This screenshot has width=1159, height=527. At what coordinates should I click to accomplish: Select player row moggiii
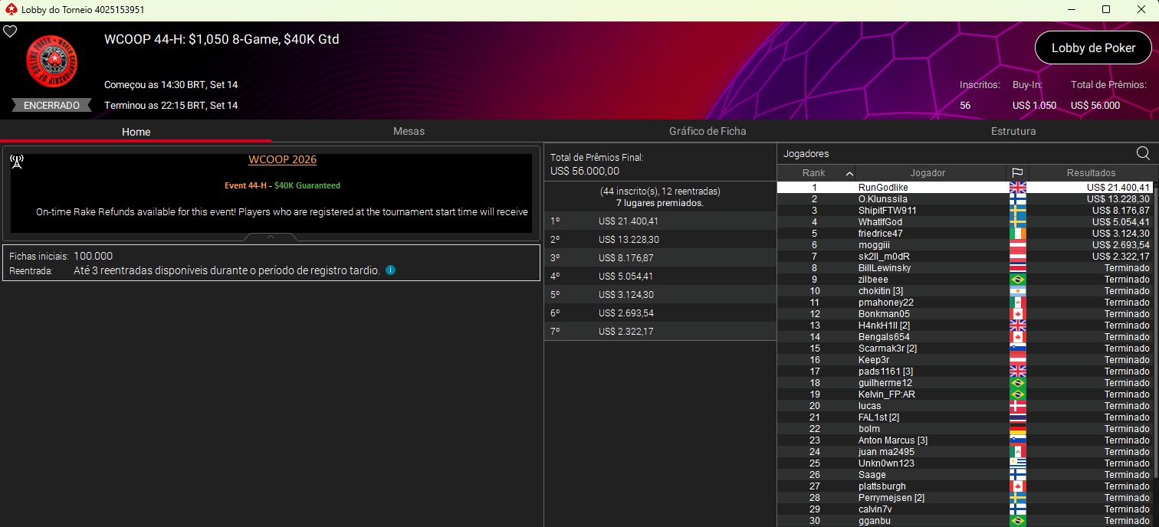point(965,245)
